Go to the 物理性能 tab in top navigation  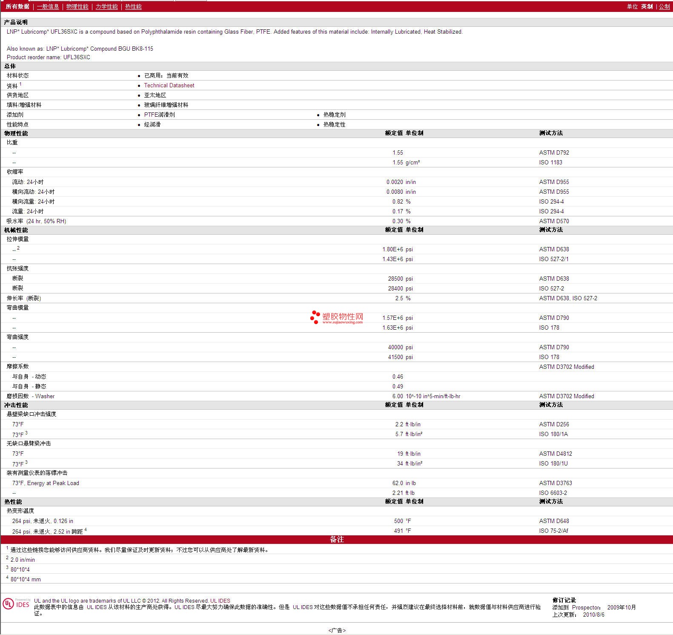pos(77,6)
